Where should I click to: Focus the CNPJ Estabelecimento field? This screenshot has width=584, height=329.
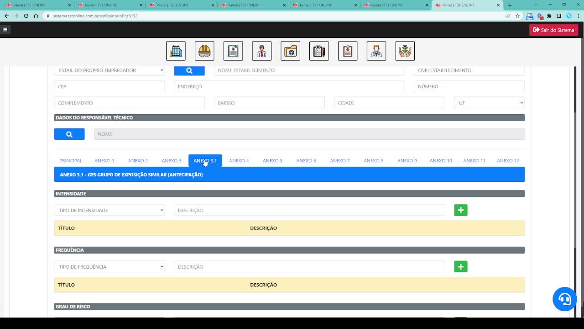(469, 70)
